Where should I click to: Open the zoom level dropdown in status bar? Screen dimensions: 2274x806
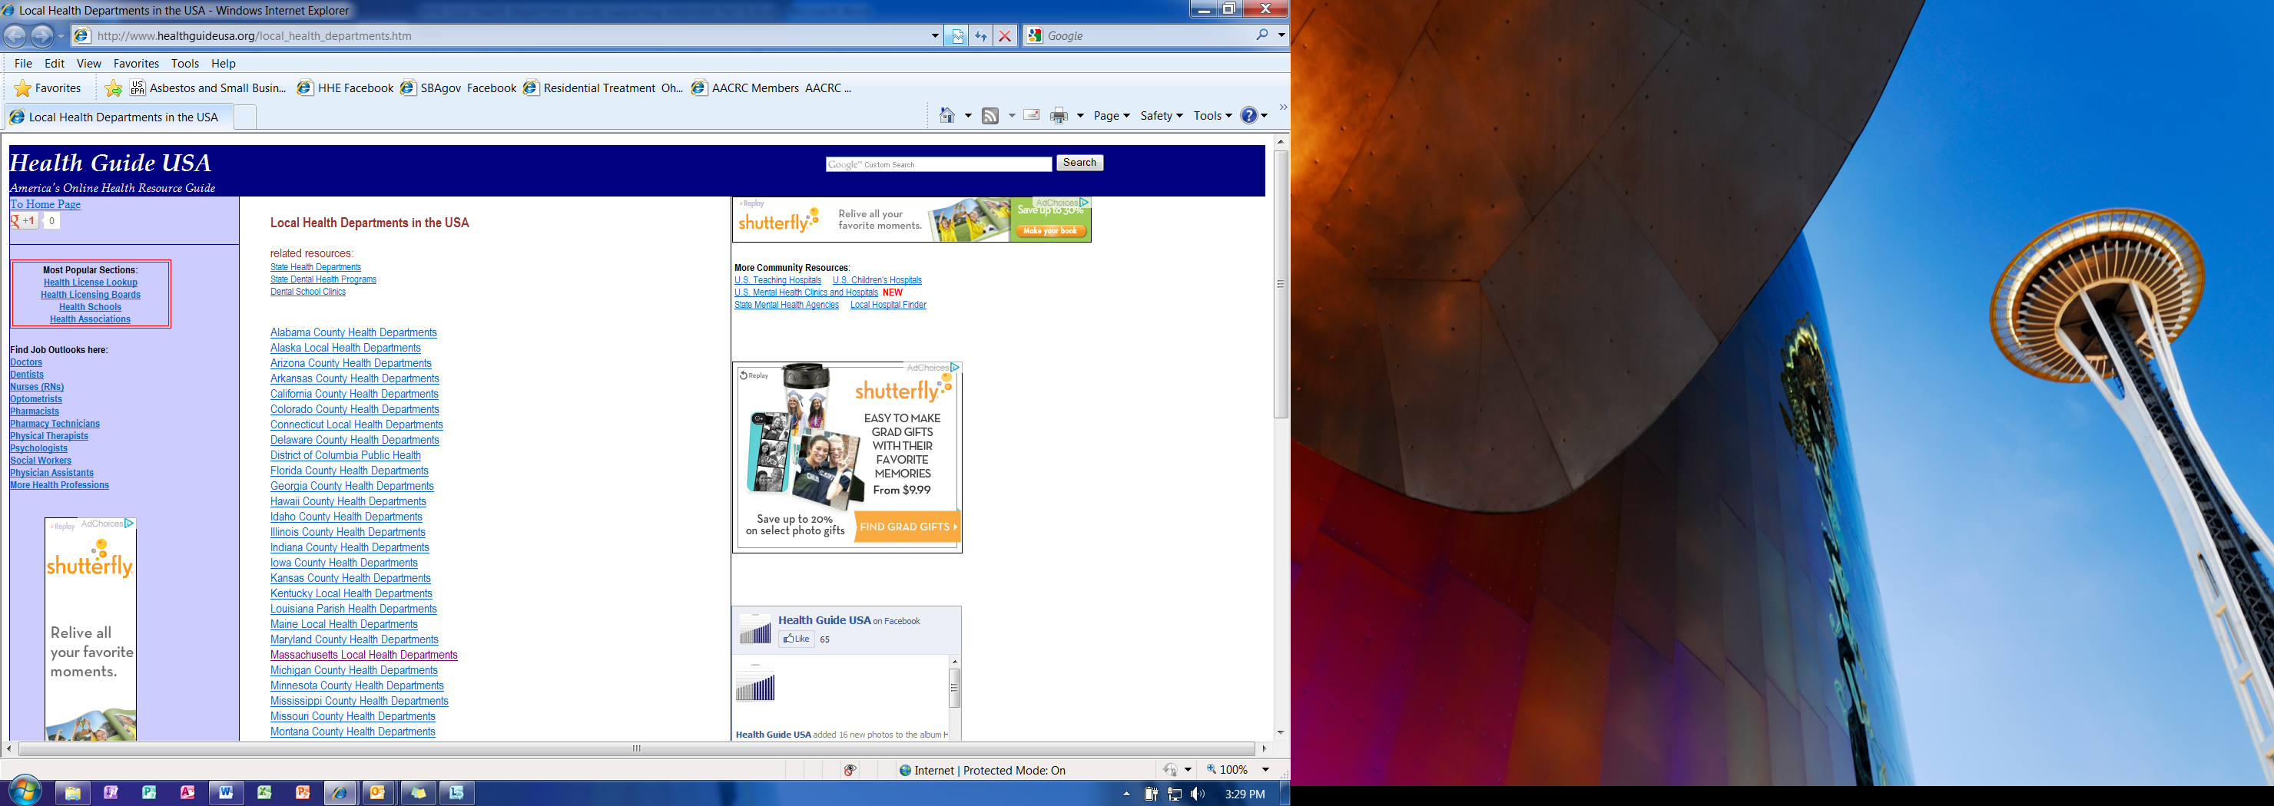[1265, 770]
